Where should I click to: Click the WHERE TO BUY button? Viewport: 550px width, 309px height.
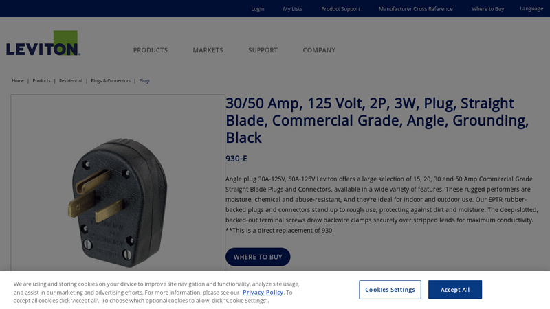258,257
